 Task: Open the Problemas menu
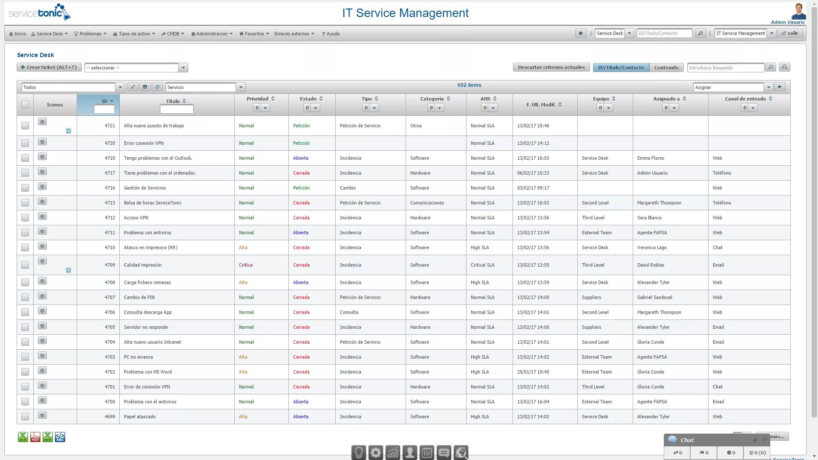90,34
